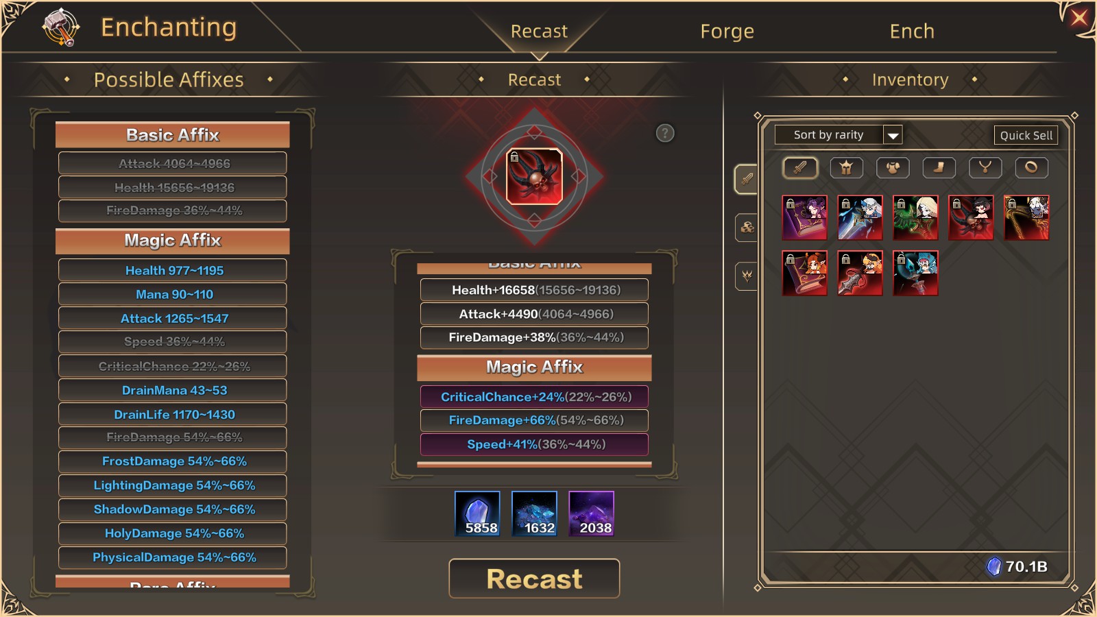The width and height of the screenshot is (1097, 617).
Task: Lock the CriticalChance+24% magic affix
Action: pyautogui.click(x=534, y=396)
